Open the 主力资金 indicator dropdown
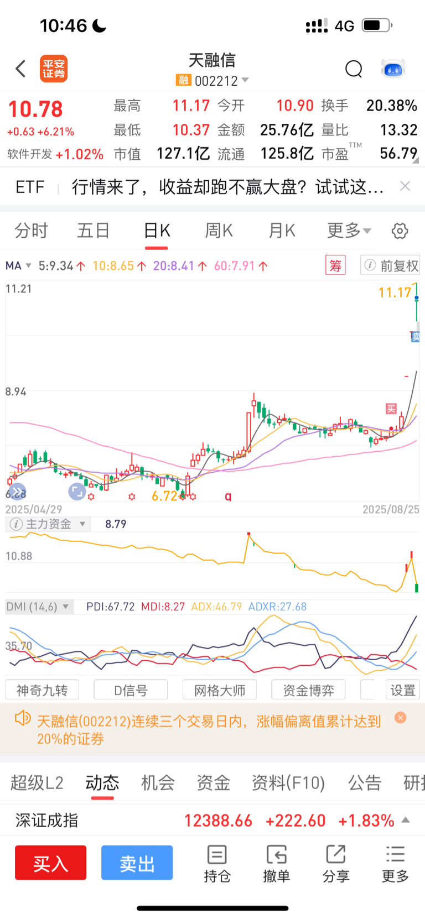Image resolution: width=425 pixels, height=919 pixels. pos(83,524)
